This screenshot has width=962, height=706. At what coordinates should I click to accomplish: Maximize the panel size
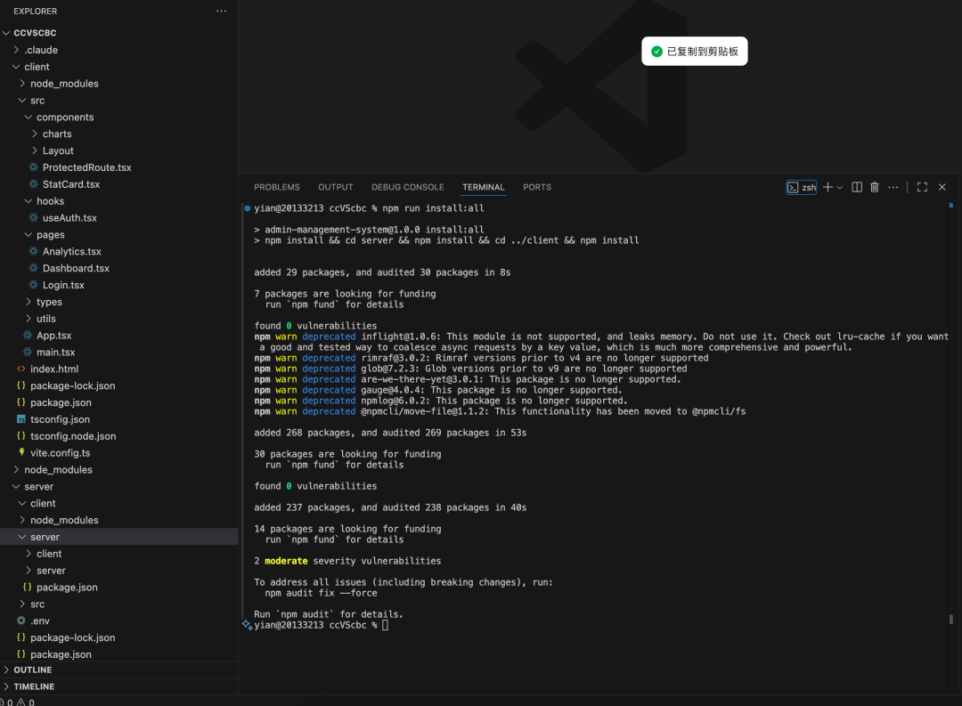pos(922,187)
